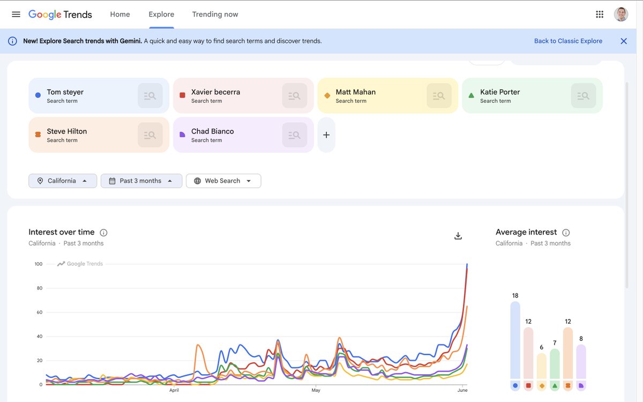Click the purple Chad Bianco marker
The width and height of the screenshot is (643, 402).
[x=182, y=135]
